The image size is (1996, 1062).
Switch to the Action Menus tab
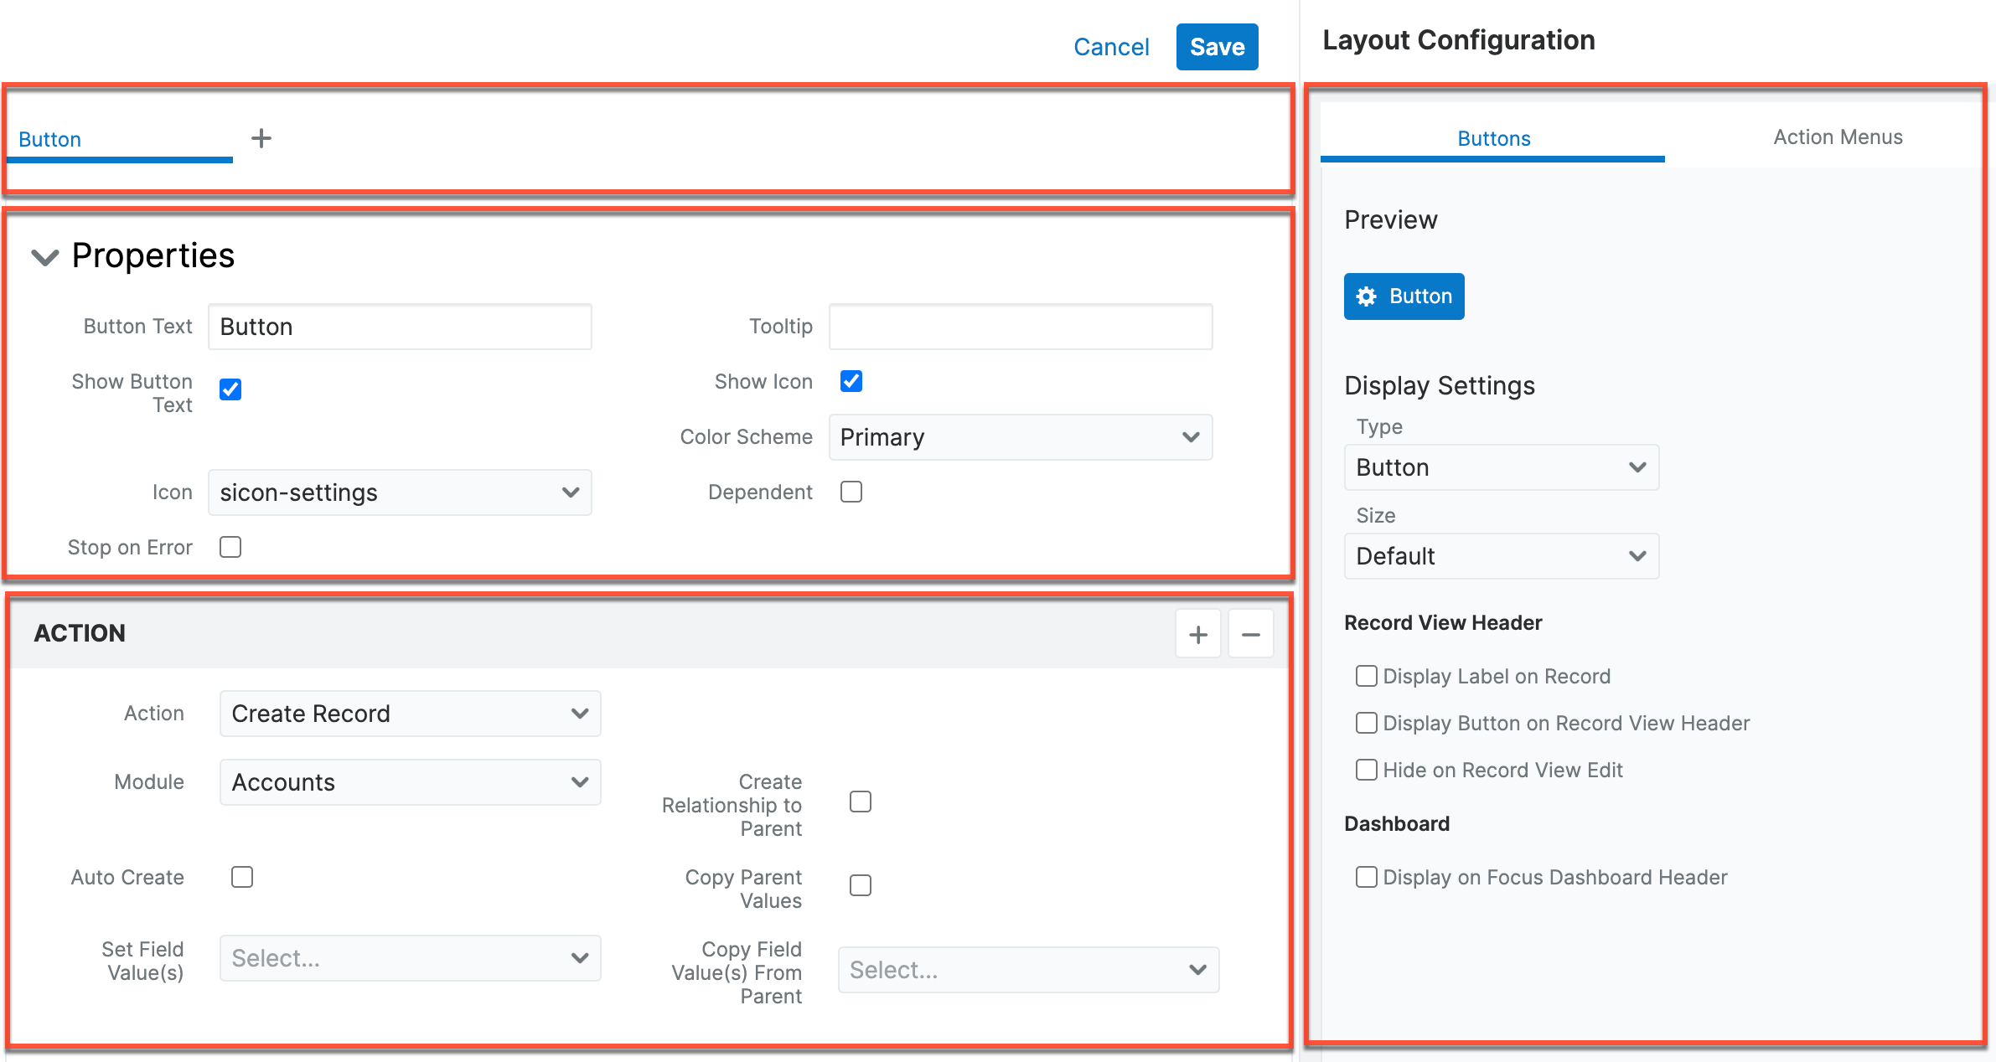point(1837,137)
